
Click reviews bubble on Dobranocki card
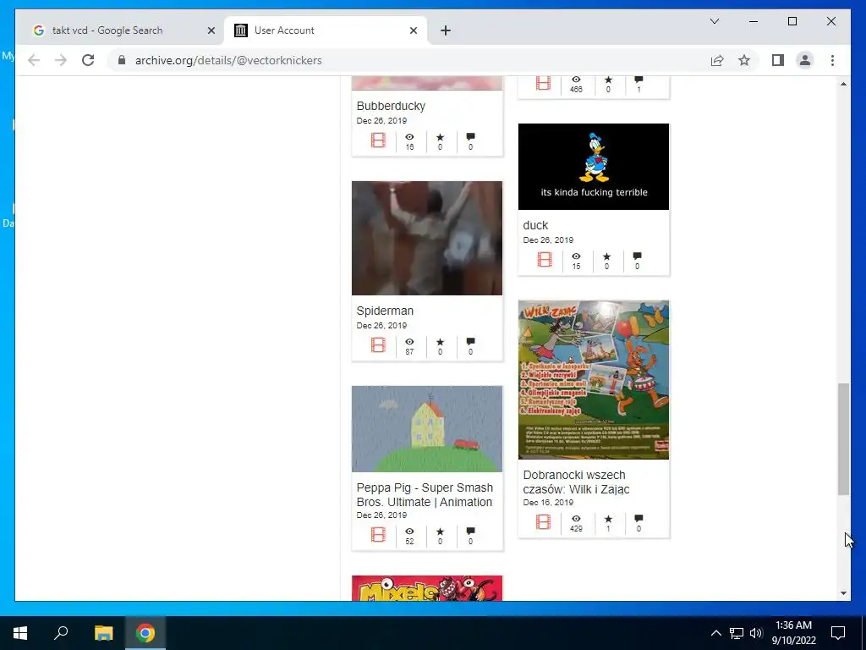639,518
